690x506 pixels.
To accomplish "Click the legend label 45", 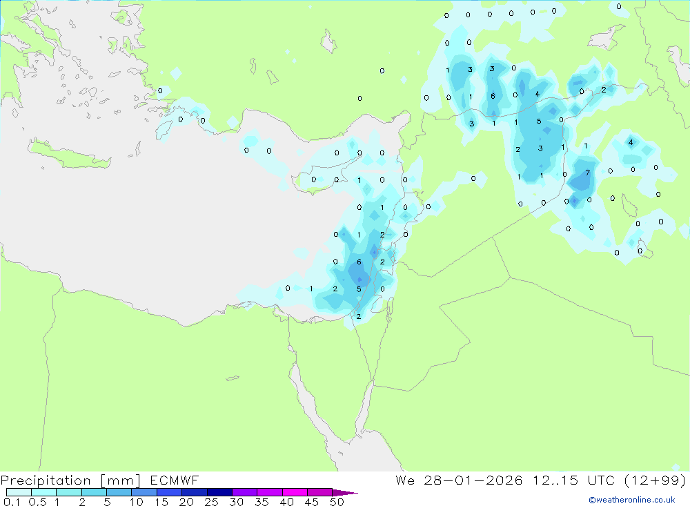I will tap(312, 502).
